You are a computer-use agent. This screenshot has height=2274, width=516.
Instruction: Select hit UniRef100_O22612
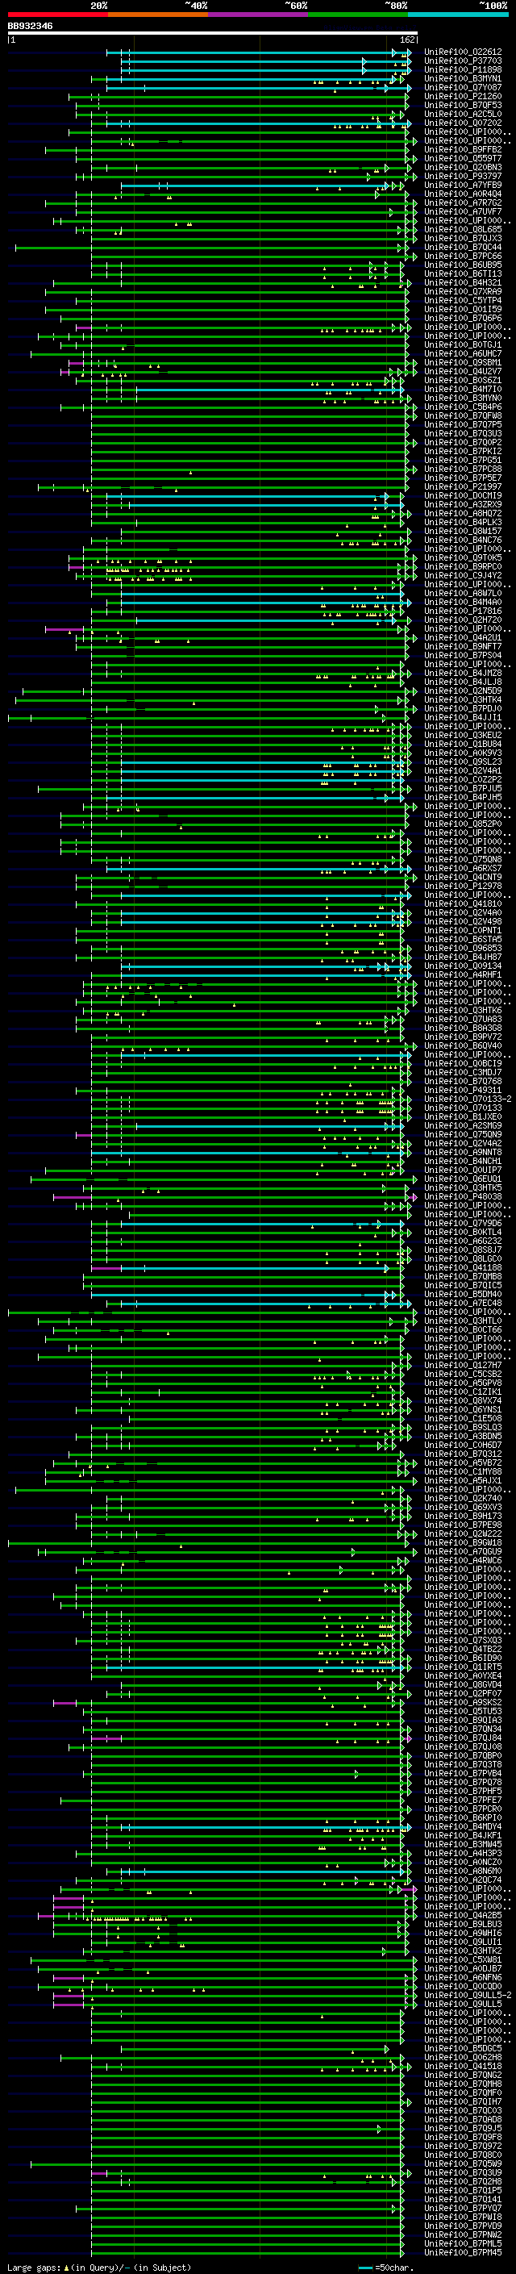(x=463, y=52)
